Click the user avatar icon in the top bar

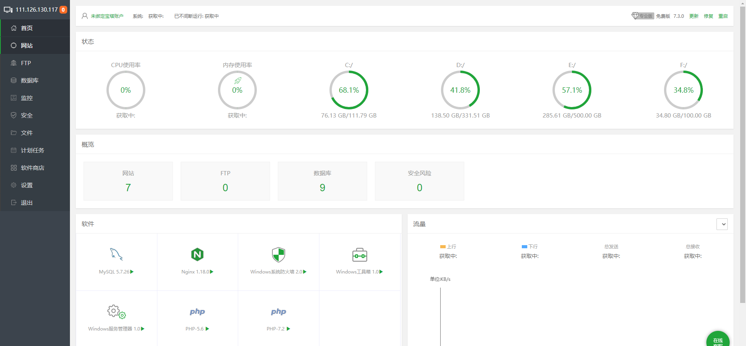(x=85, y=16)
